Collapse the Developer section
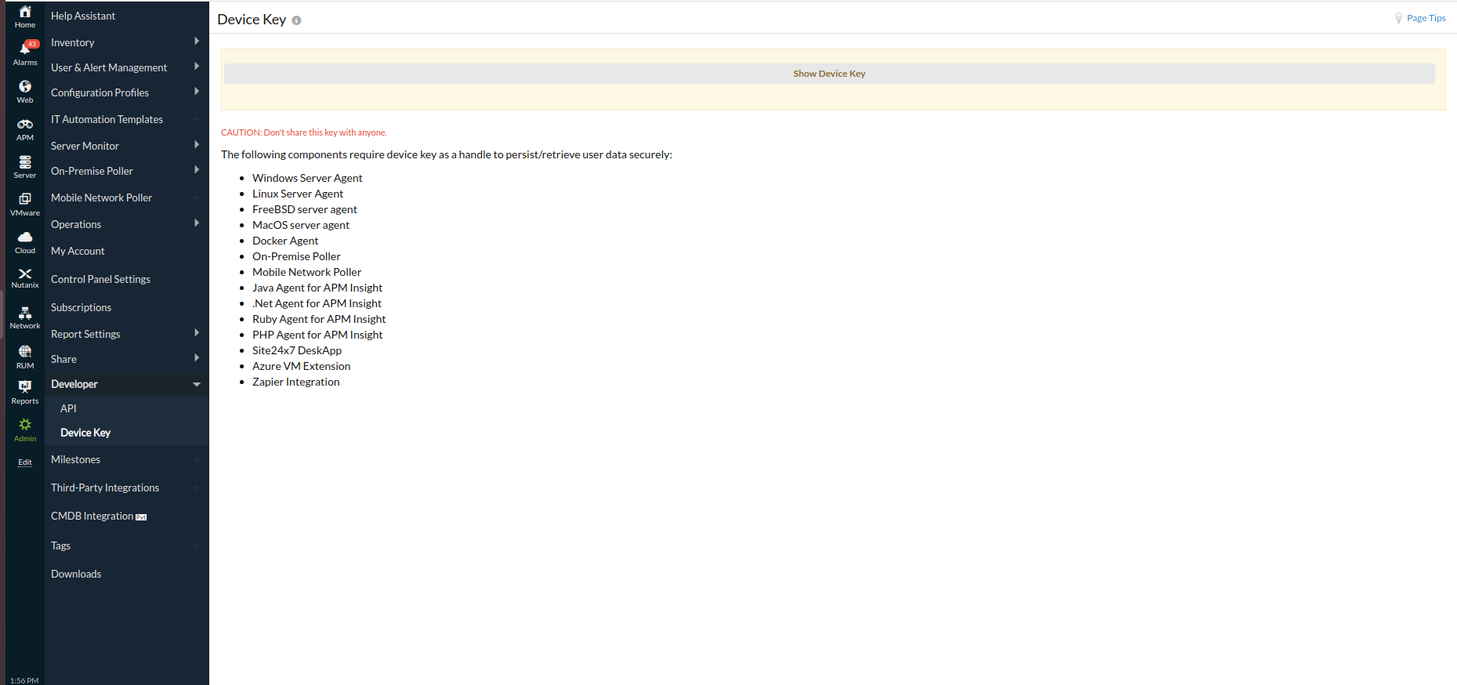 pos(197,384)
